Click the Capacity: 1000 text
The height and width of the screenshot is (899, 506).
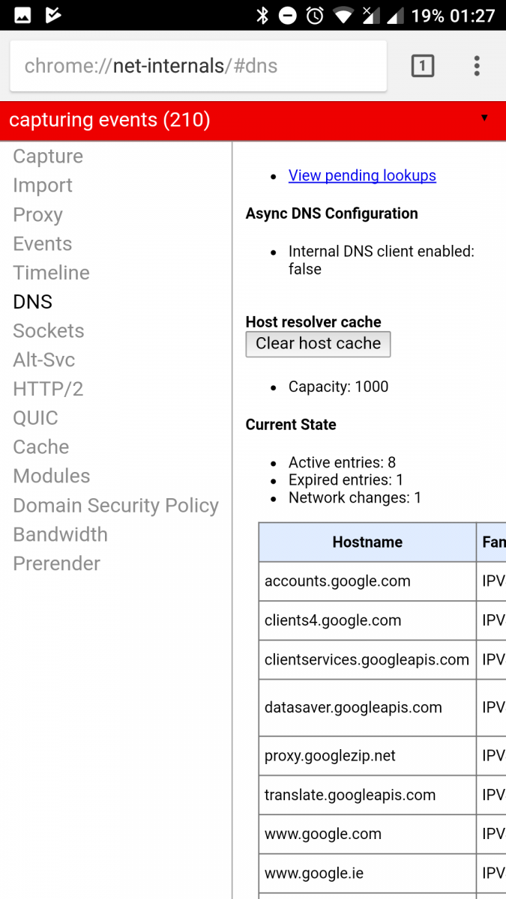[339, 387]
